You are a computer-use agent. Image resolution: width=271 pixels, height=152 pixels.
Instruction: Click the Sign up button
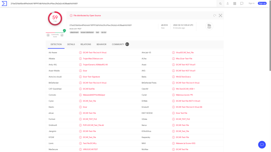(x=262, y=3)
